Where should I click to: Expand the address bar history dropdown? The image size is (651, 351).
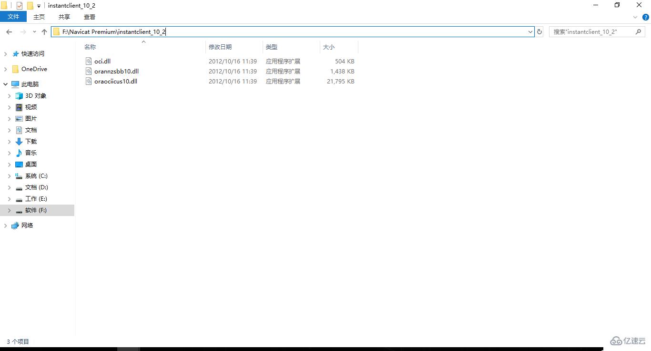point(530,31)
